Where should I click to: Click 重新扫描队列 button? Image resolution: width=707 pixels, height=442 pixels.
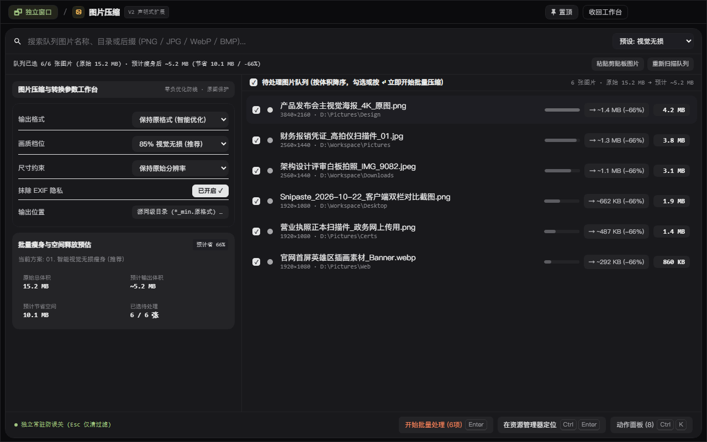click(x=671, y=64)
